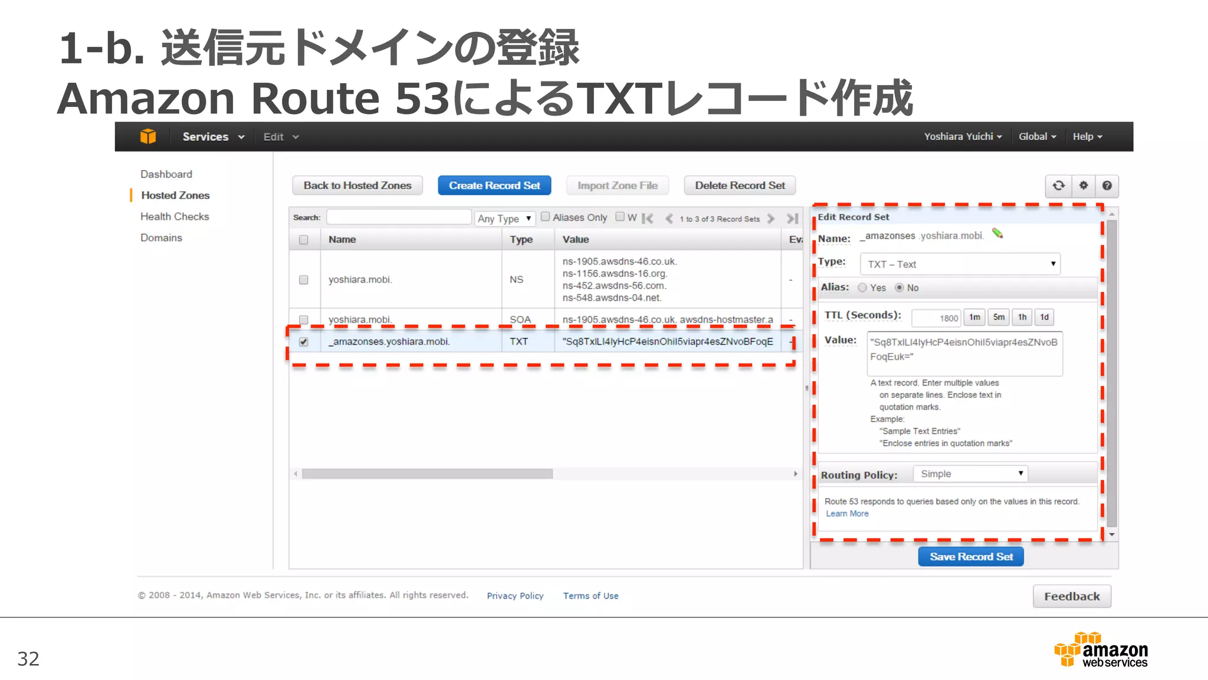Viewport: 1208px width, 680px height.
Task: Set TTL with the 5m button
Action: pyautogui.click(x=999, y=317)
